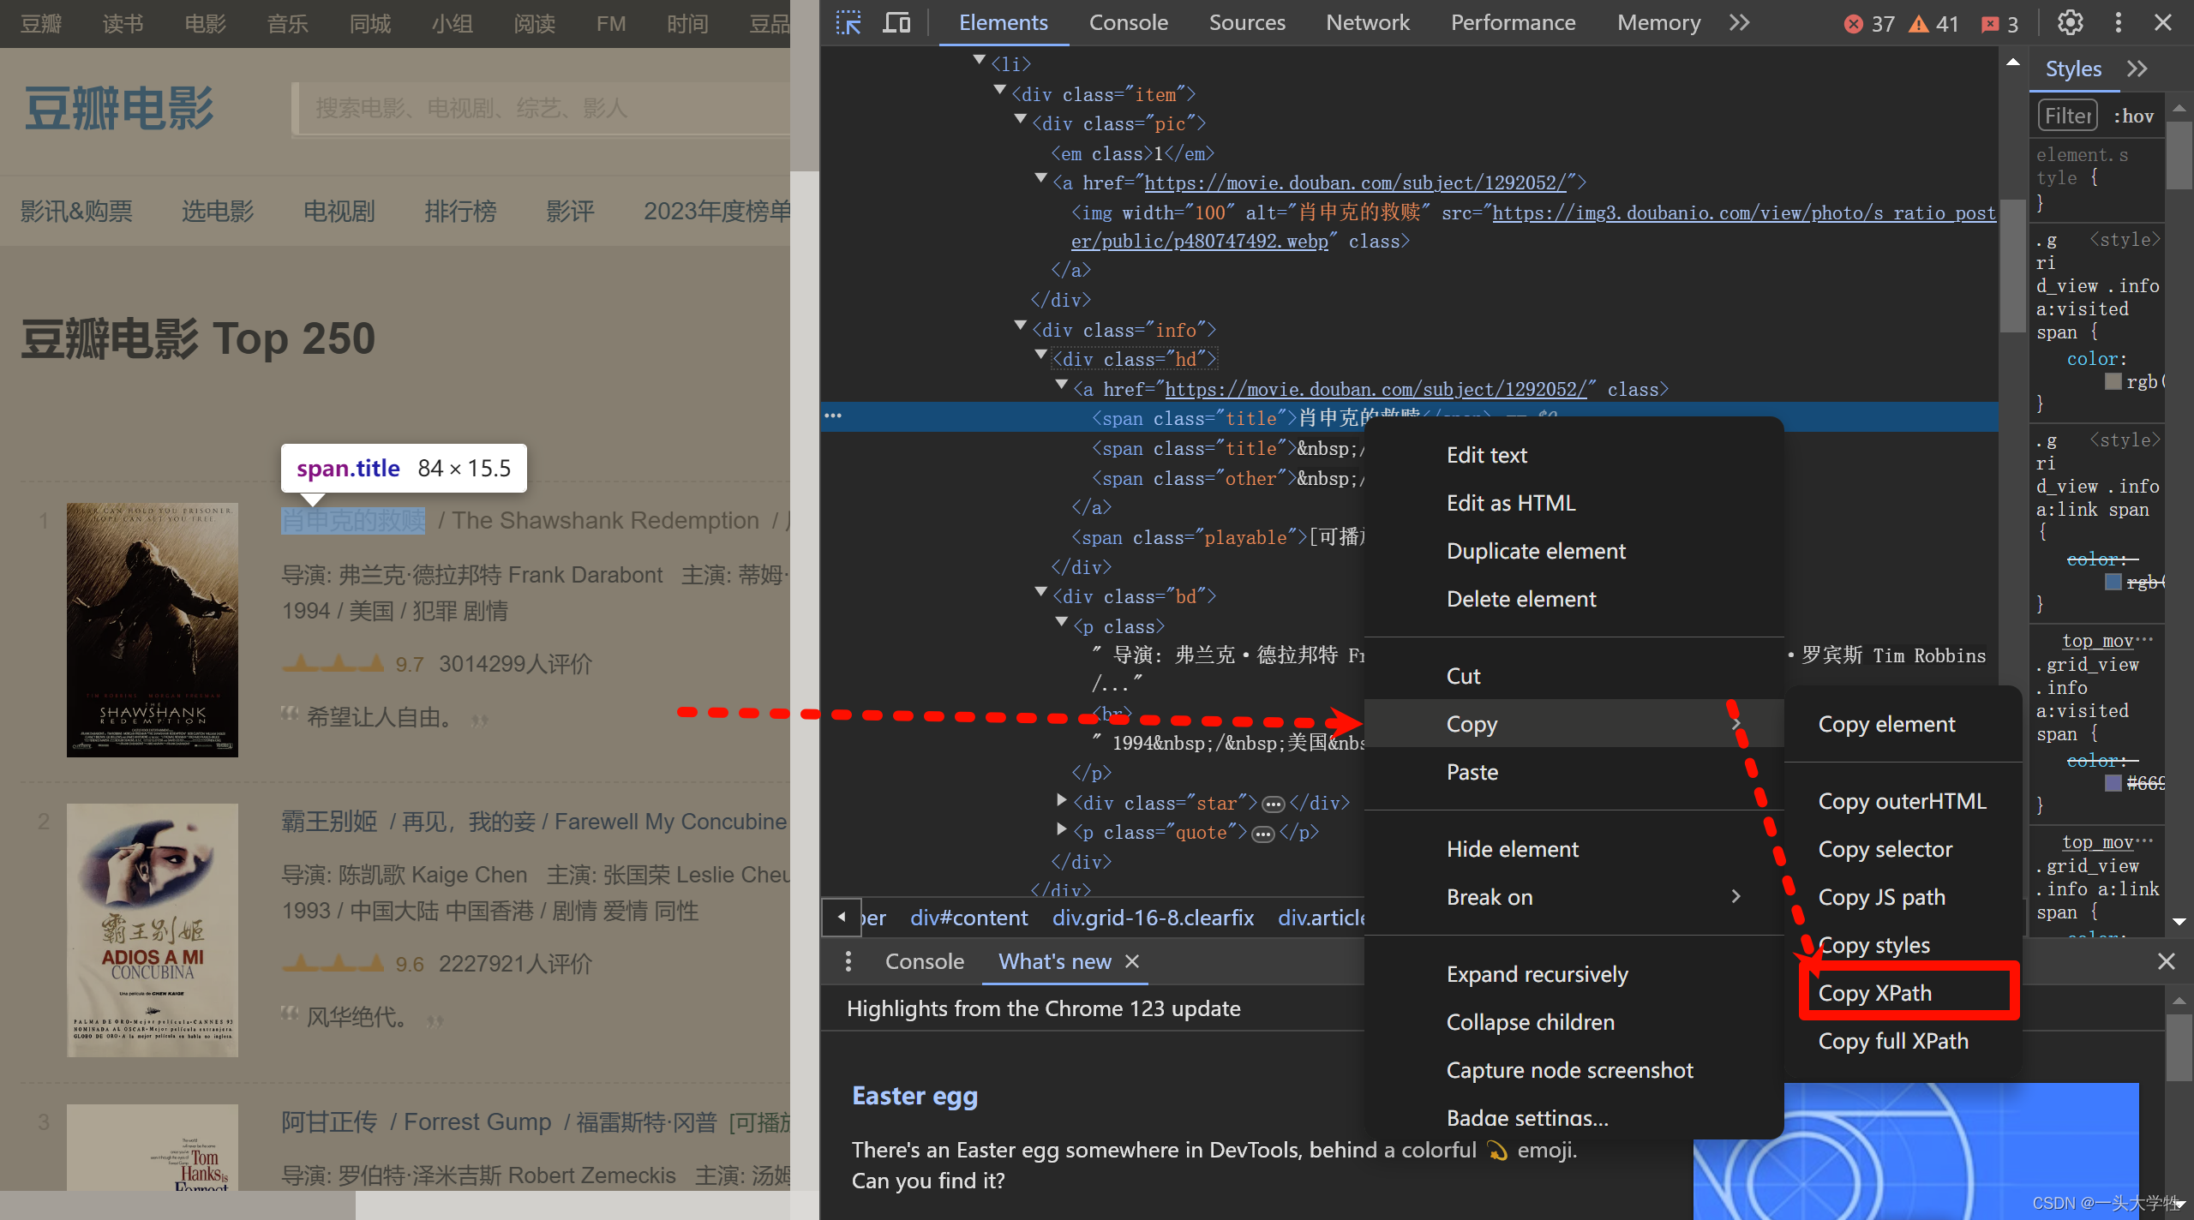Click the red error count icon

click(1854, 24)
